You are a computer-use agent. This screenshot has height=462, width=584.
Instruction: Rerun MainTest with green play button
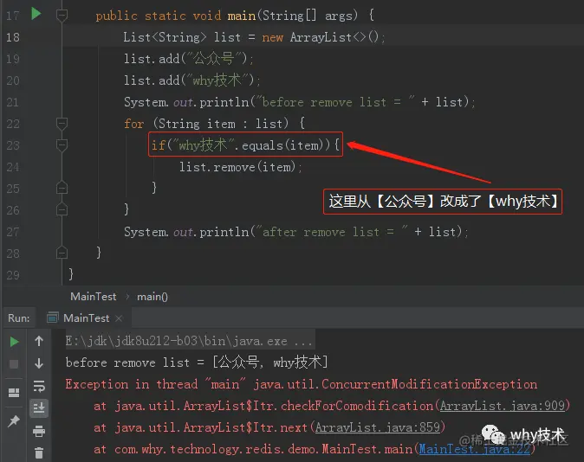pyautogui.click(x=14, y=342)
